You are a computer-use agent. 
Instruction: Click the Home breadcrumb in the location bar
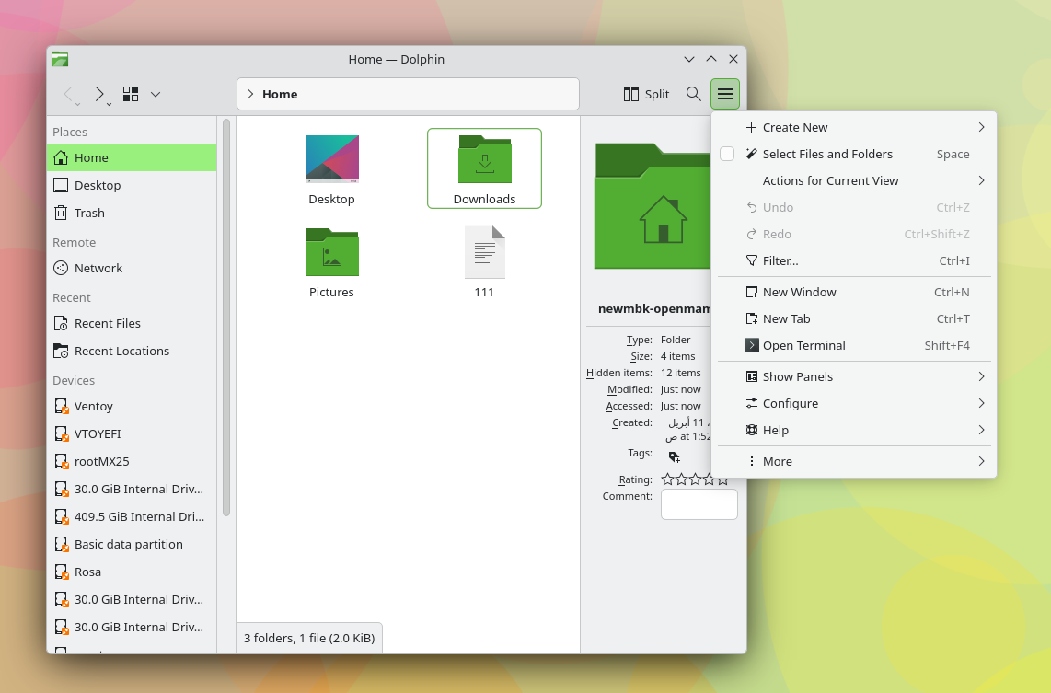tap(280, 95)
